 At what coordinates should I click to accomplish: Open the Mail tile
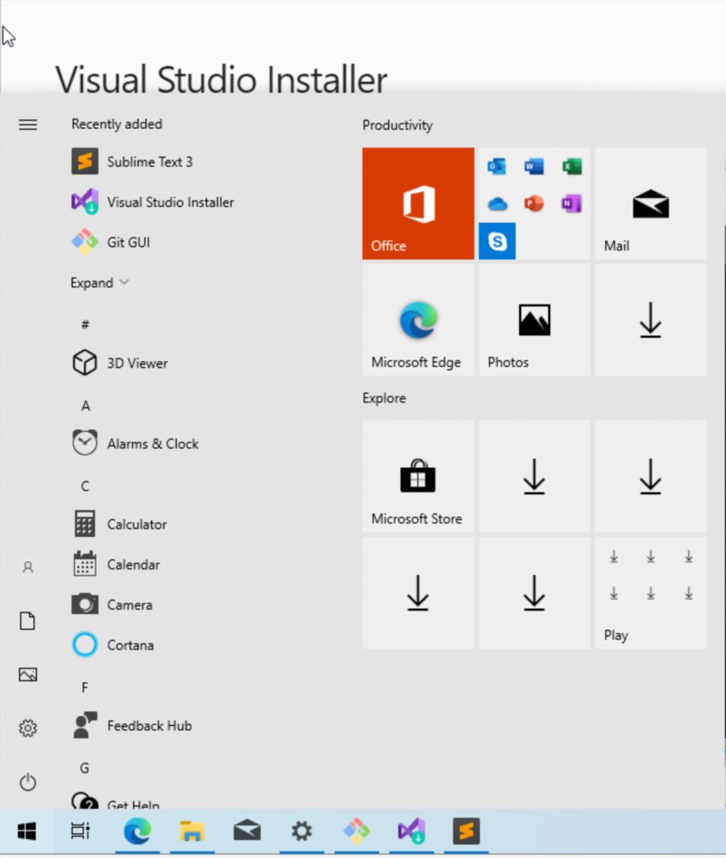point(650,203)
